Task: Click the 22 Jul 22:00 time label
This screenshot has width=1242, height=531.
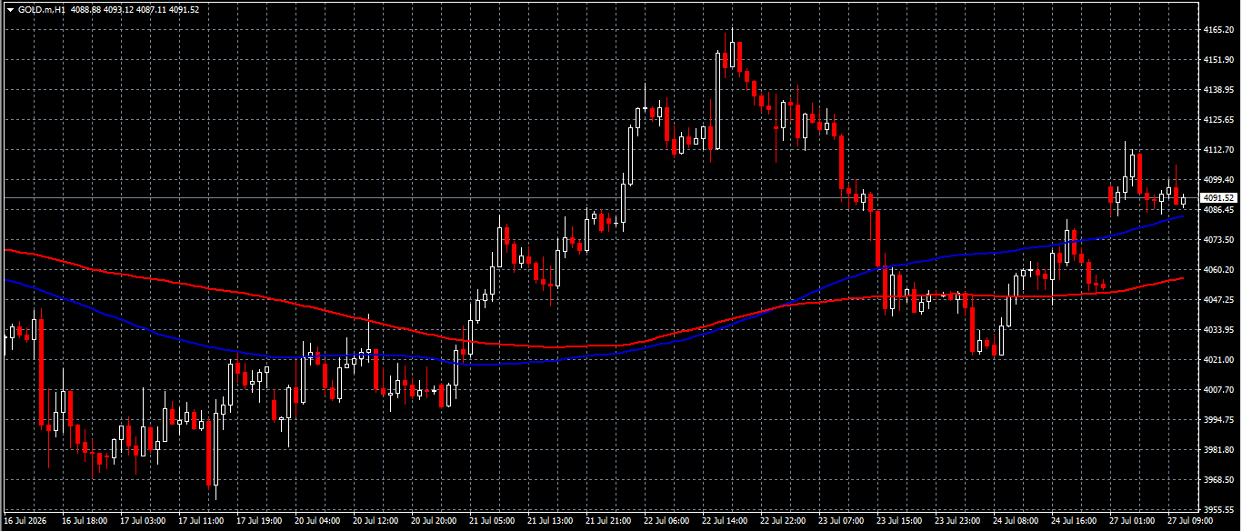Action: point(783,522)
